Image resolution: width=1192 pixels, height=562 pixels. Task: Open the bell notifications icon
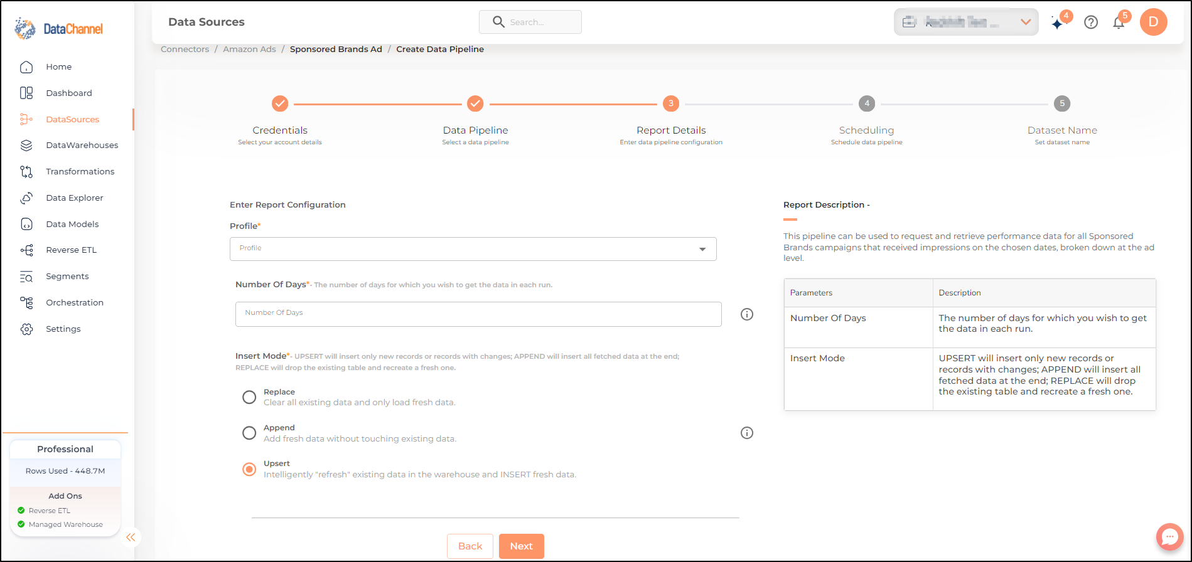[x=1119, y=23]
